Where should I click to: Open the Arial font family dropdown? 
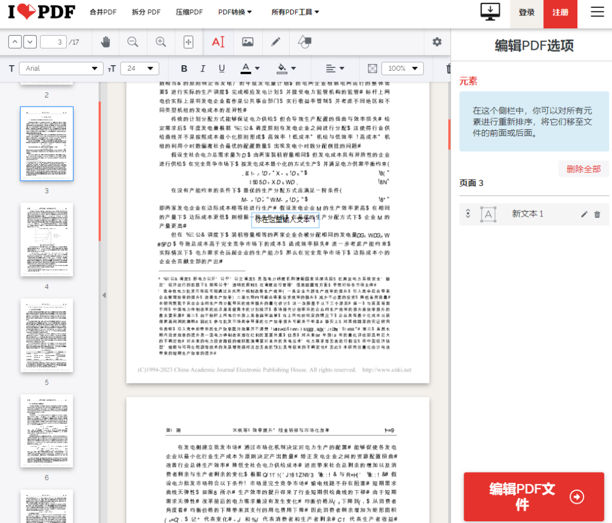pyautogui.click(x=61, y=68)
